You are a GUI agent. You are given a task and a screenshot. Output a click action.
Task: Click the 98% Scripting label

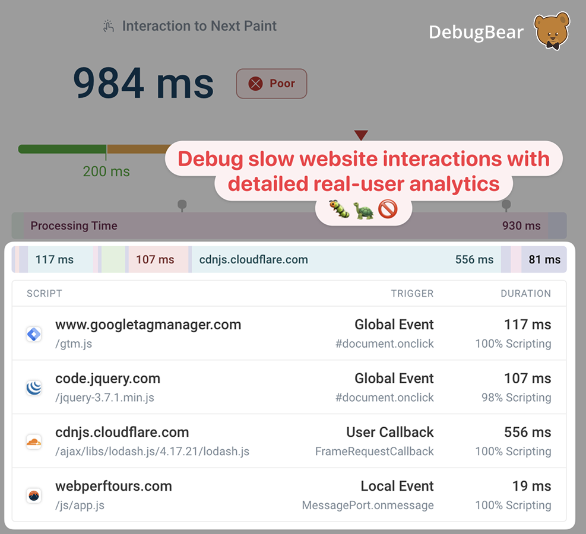coord(517,398)
